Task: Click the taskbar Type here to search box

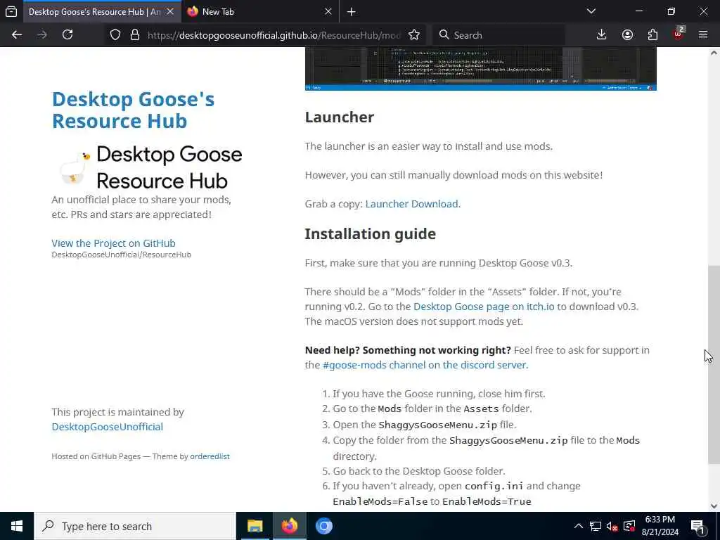Action: pos(135,526)
